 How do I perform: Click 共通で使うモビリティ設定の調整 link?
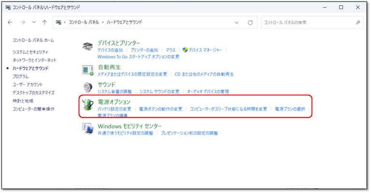click(126, 133)
